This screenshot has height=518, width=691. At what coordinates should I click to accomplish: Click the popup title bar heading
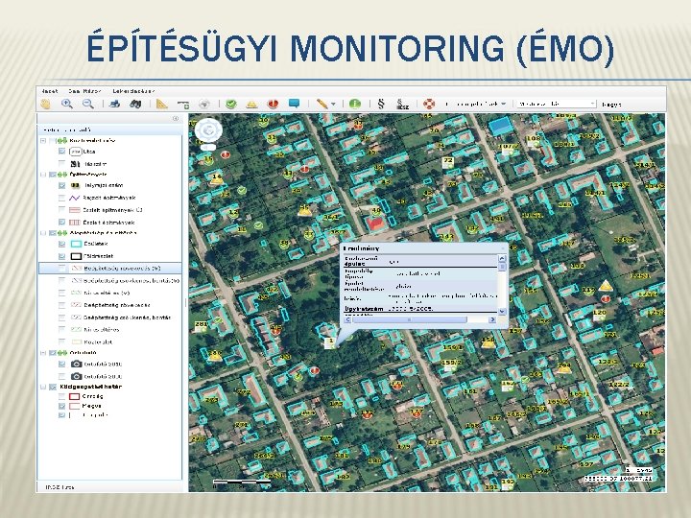[x=362, y=248]
